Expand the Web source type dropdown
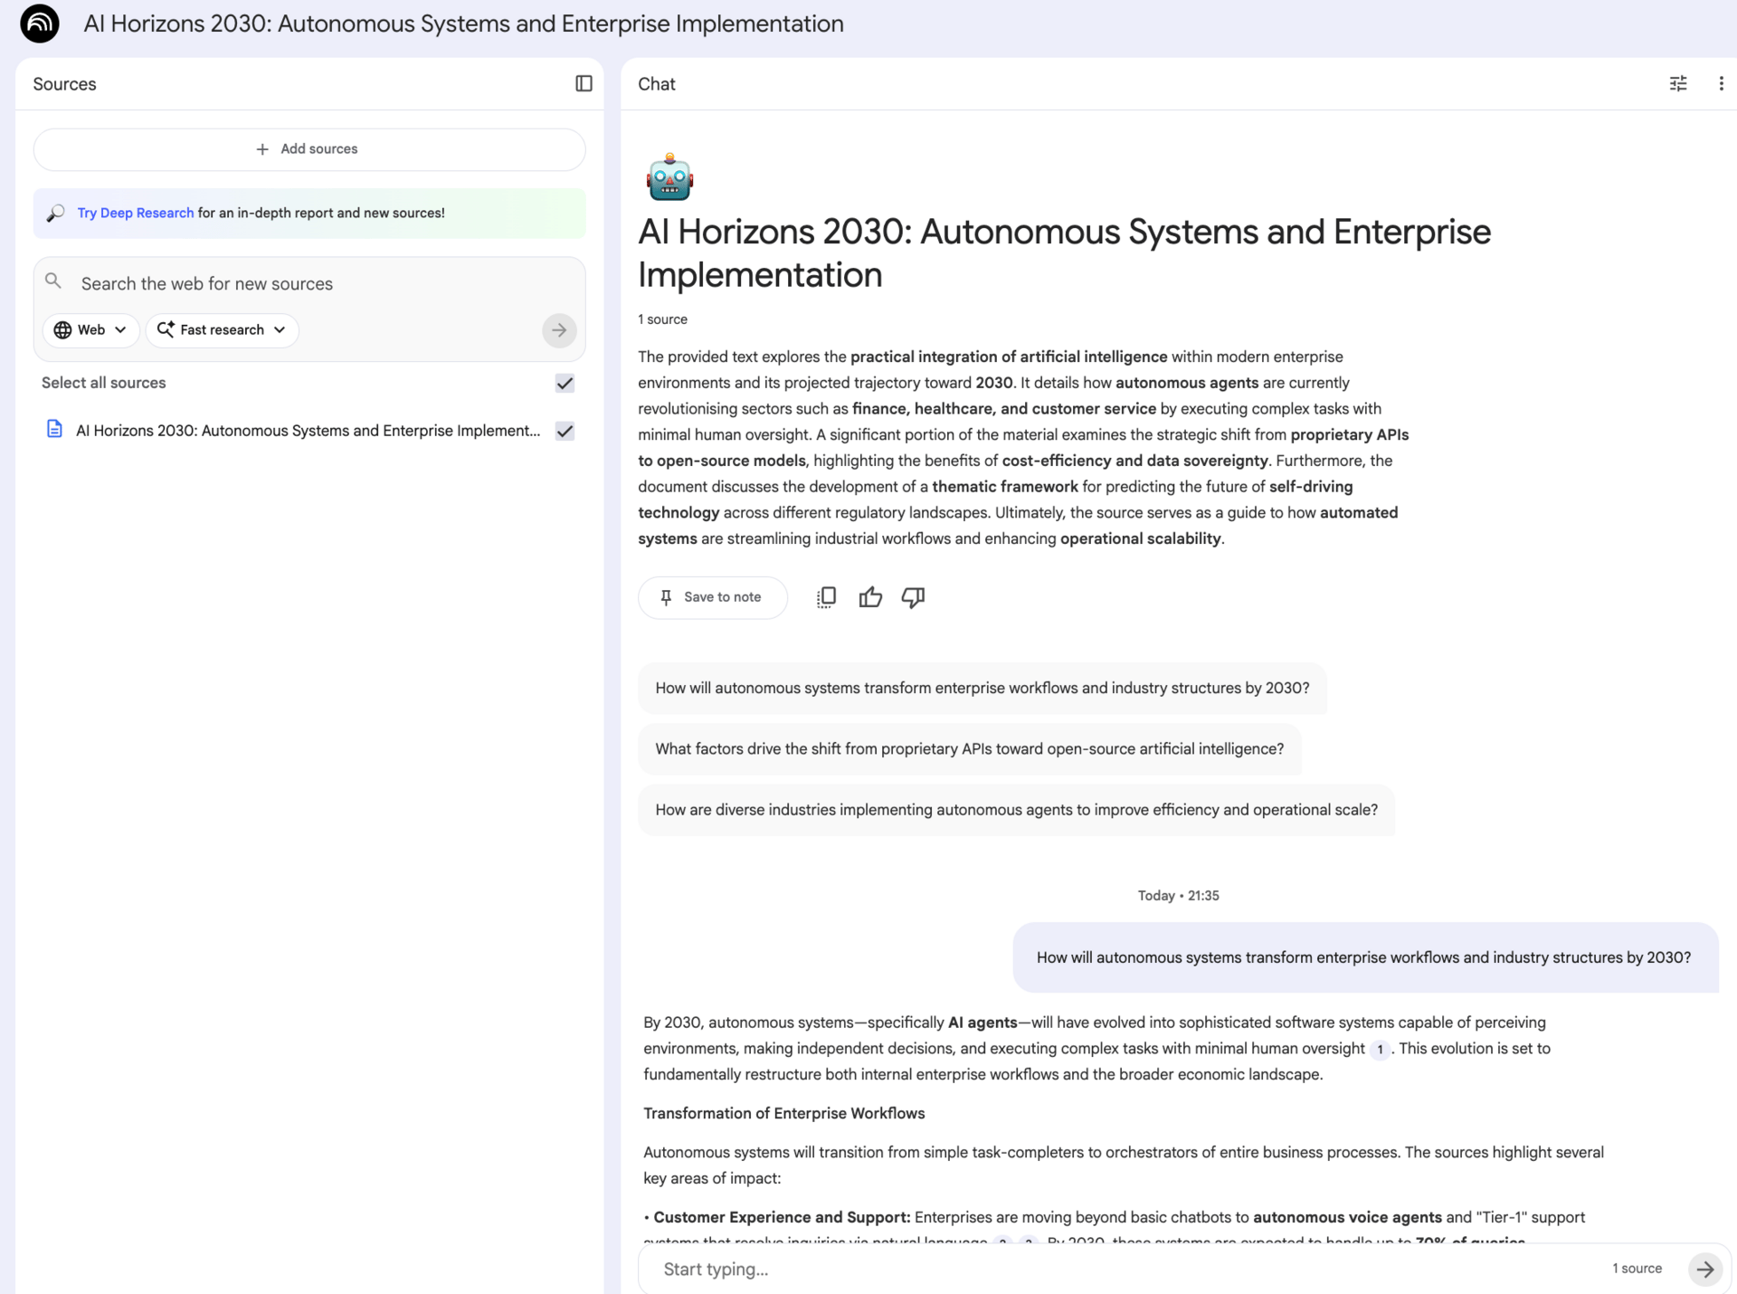Screen dimensions: 1737x1294 90,330
